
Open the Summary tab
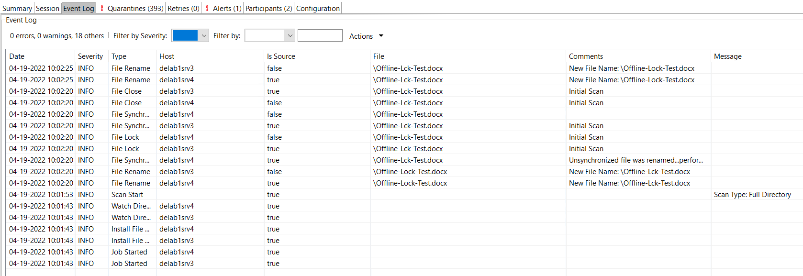(17, 9)
